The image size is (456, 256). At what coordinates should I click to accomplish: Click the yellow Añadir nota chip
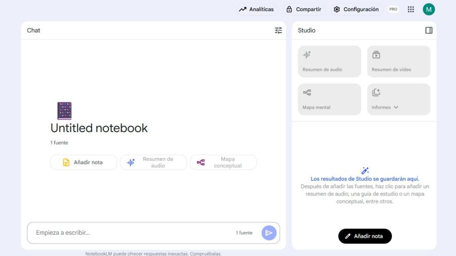(83, 162)
